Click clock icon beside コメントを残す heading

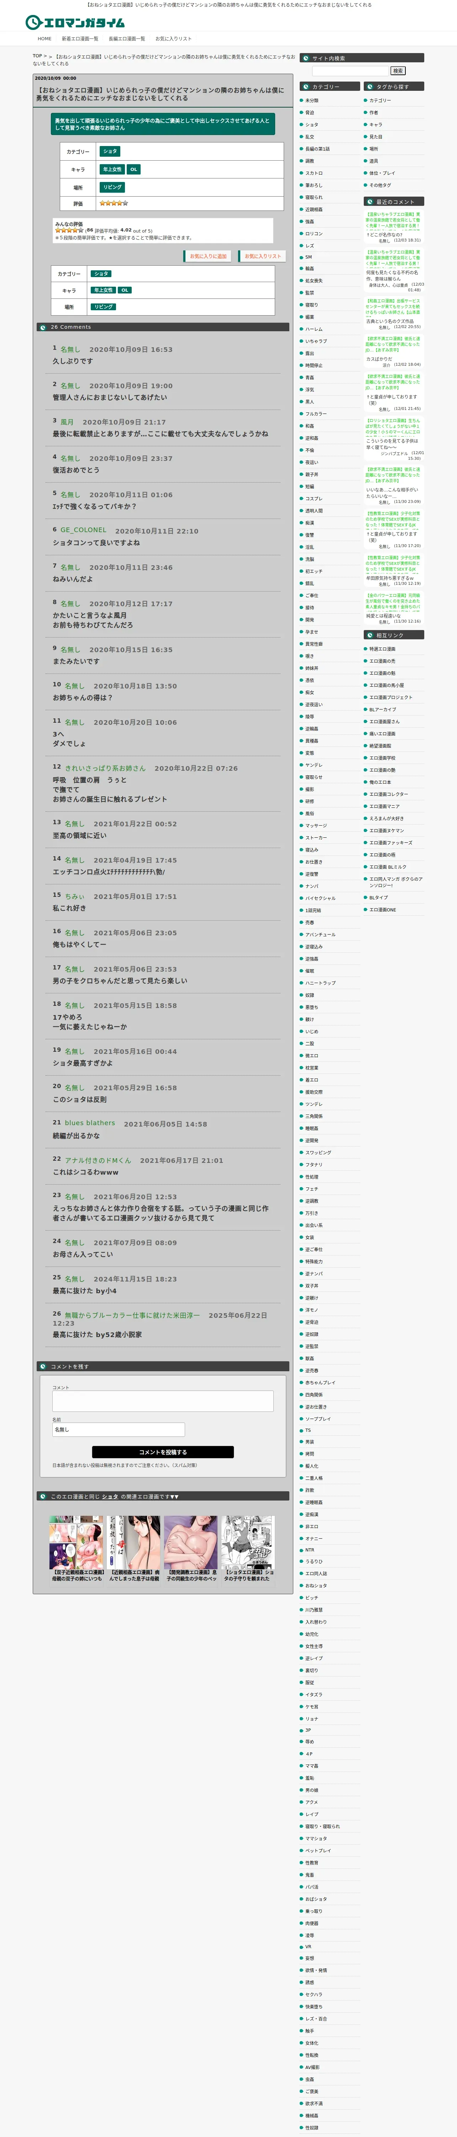coord(43,1366)
